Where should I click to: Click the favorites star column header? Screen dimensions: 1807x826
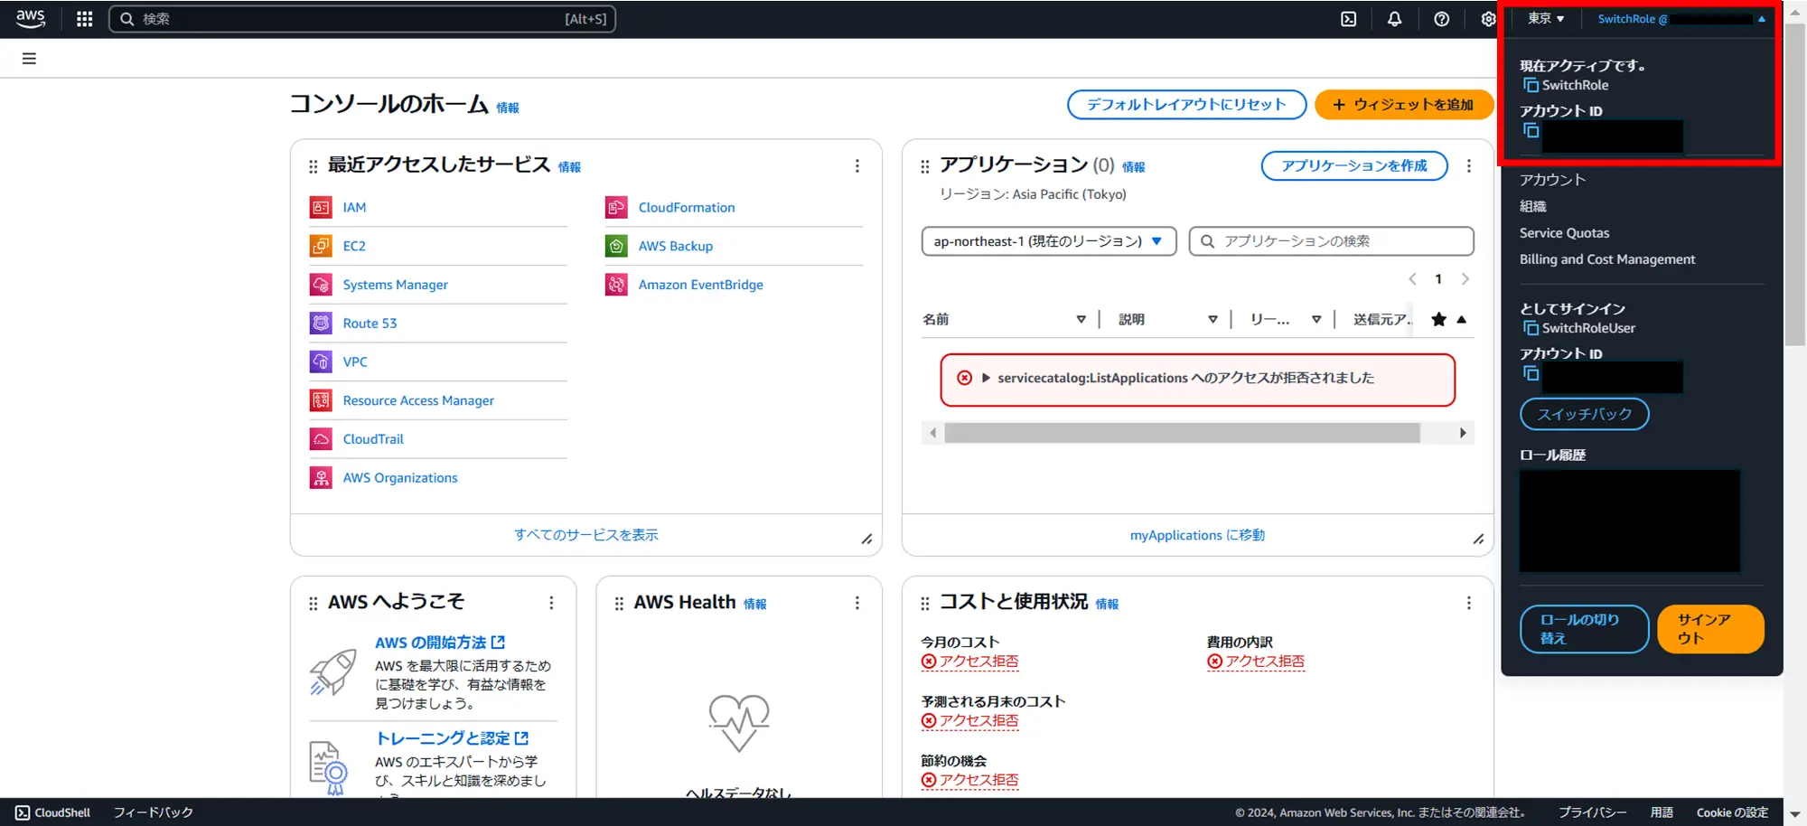pos(1439,319)
